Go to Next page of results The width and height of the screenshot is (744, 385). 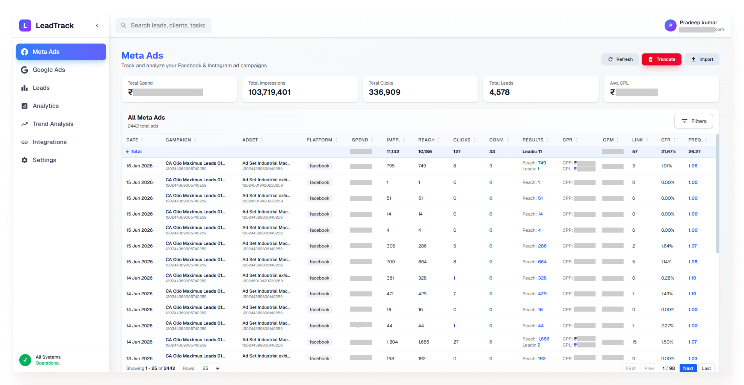click(x=688, y=368)
